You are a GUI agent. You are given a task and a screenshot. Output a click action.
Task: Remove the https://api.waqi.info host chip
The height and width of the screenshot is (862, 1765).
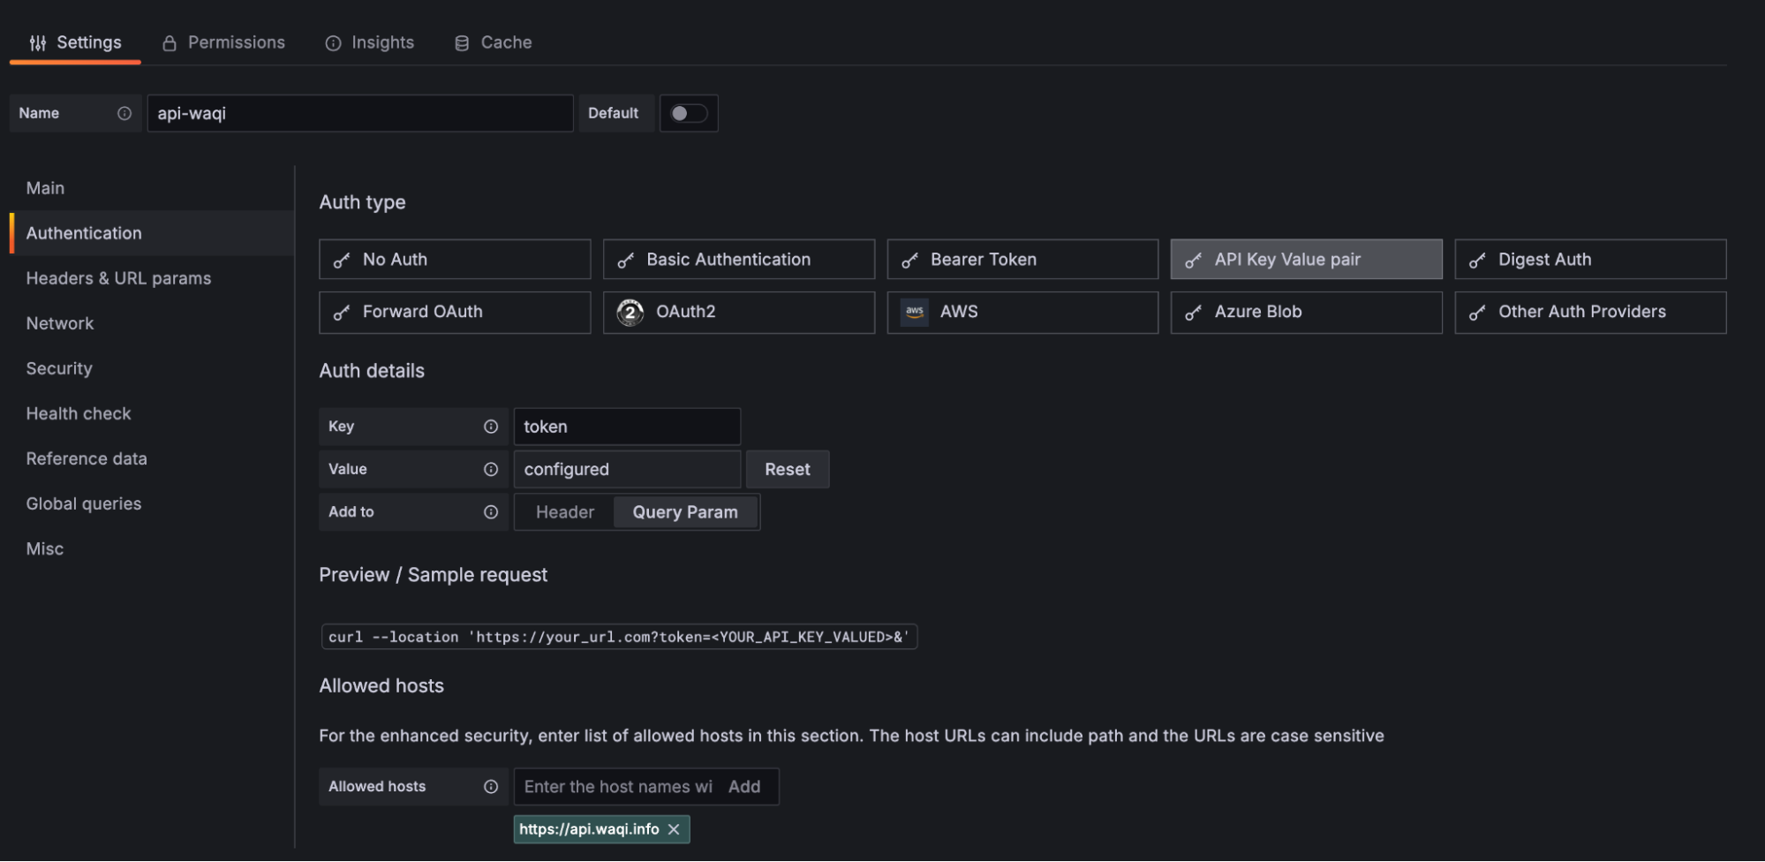click(x=674, y=829)
